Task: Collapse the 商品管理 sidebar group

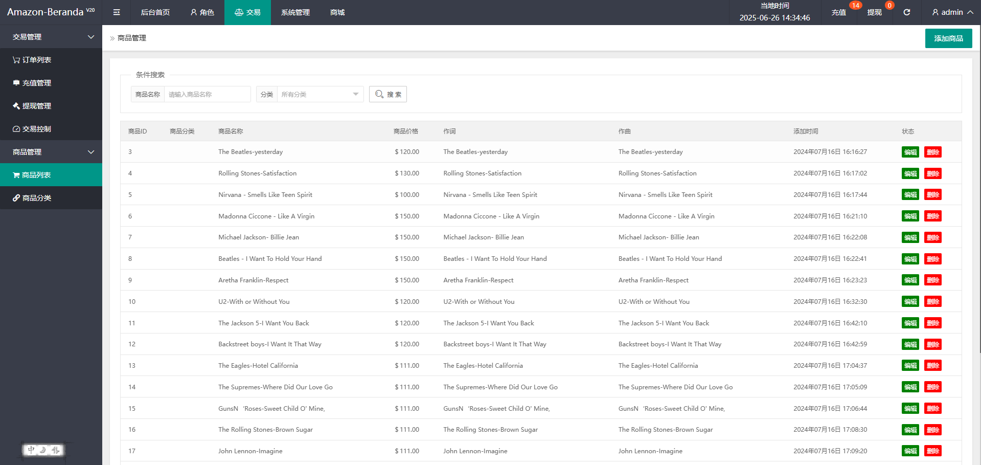Action: 51,152
